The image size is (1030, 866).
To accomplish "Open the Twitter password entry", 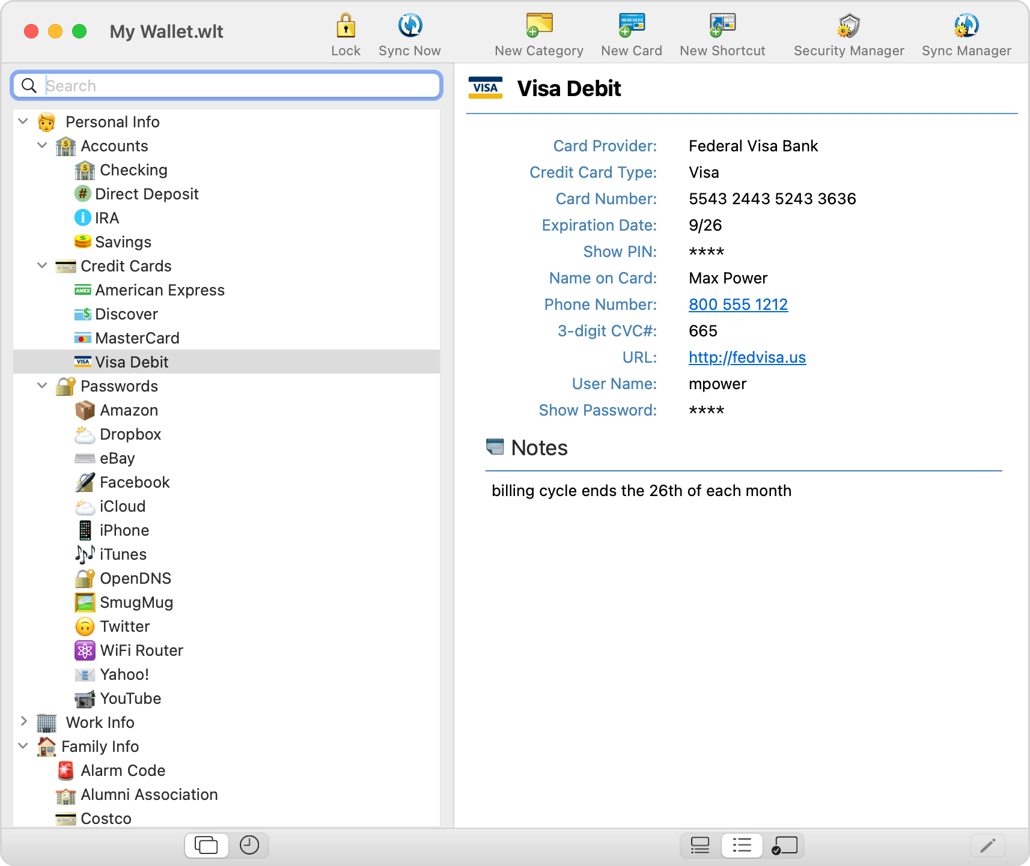I will coord(227,626).
